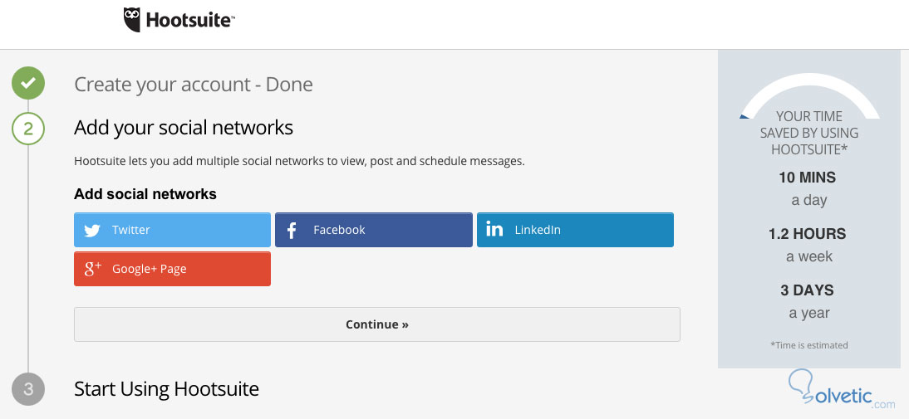The image size is (909, 419).
Task: Click the Hootsuite wordmark text
Action: click(x=190, y=20)
